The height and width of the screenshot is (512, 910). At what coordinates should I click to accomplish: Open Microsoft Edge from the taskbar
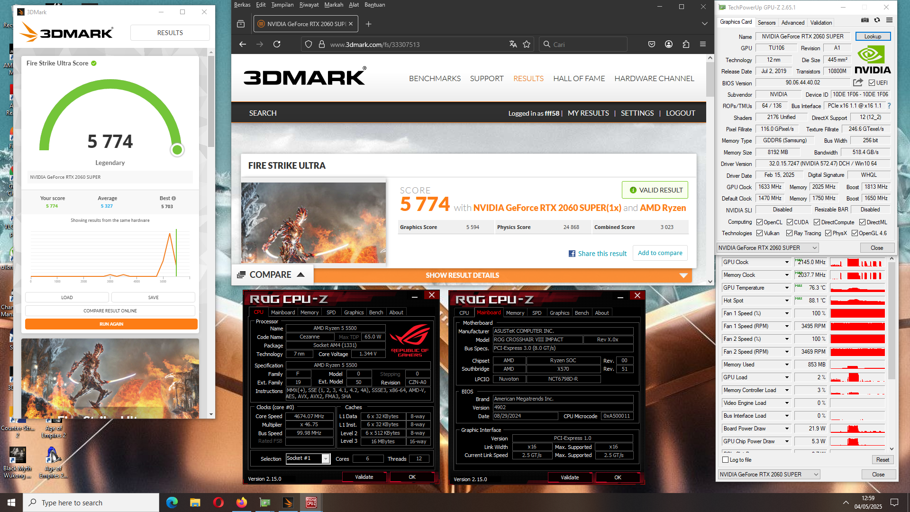172,503
